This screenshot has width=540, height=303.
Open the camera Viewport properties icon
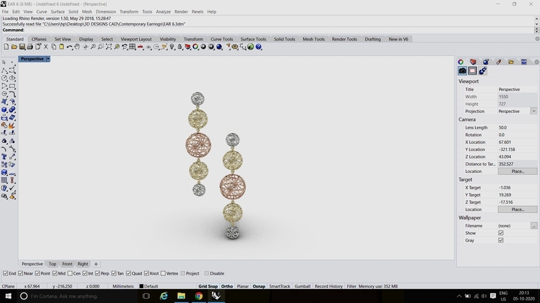[462, 71]
